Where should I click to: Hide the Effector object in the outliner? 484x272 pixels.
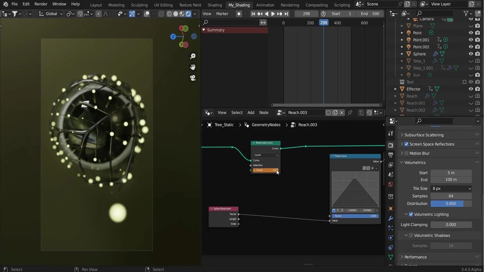pyautogui.click(x=471, y=89)
